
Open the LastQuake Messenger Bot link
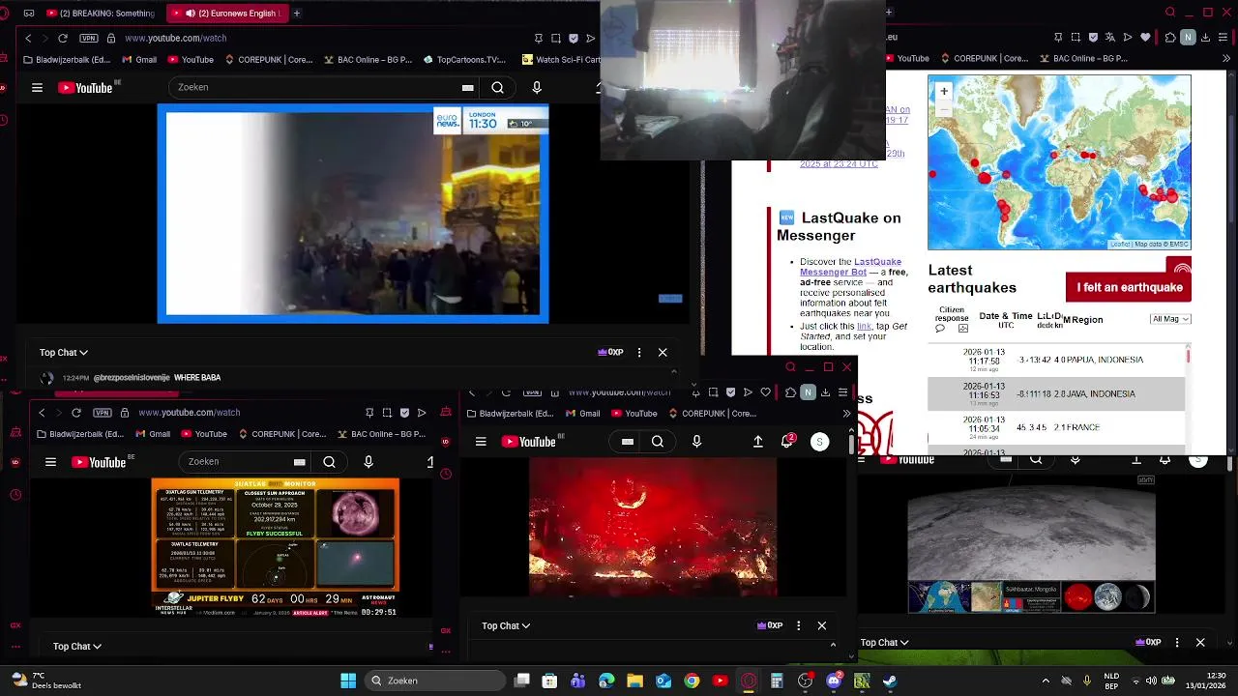(850, 267)
